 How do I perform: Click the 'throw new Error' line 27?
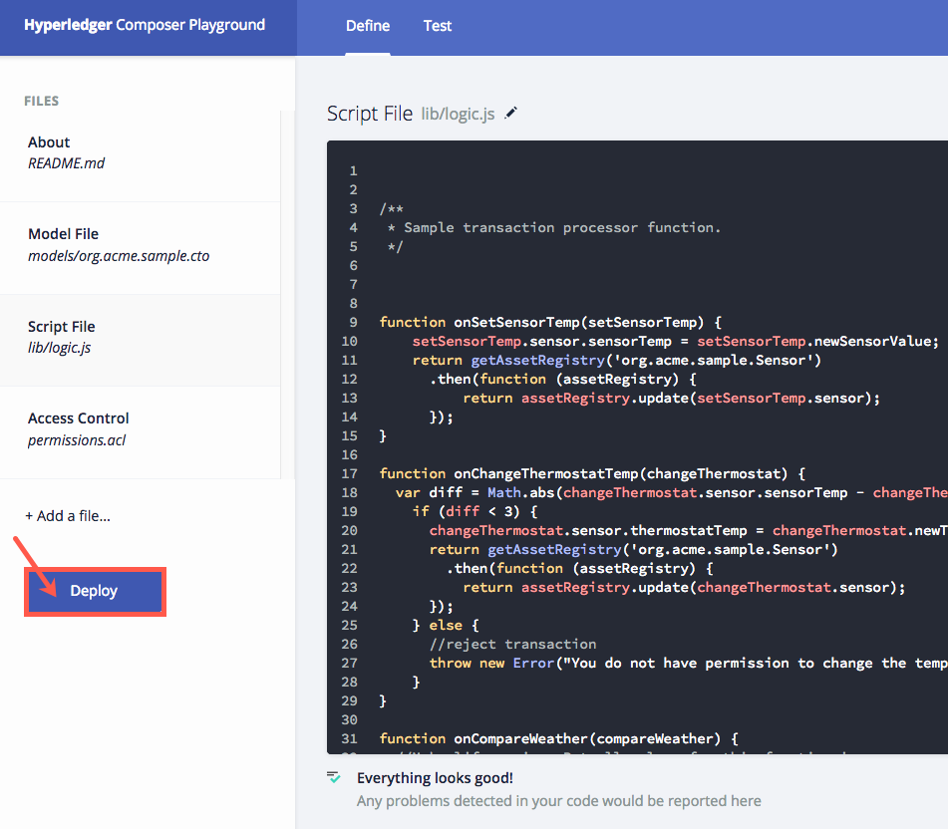pyautogui.click(x=688, y=664)
